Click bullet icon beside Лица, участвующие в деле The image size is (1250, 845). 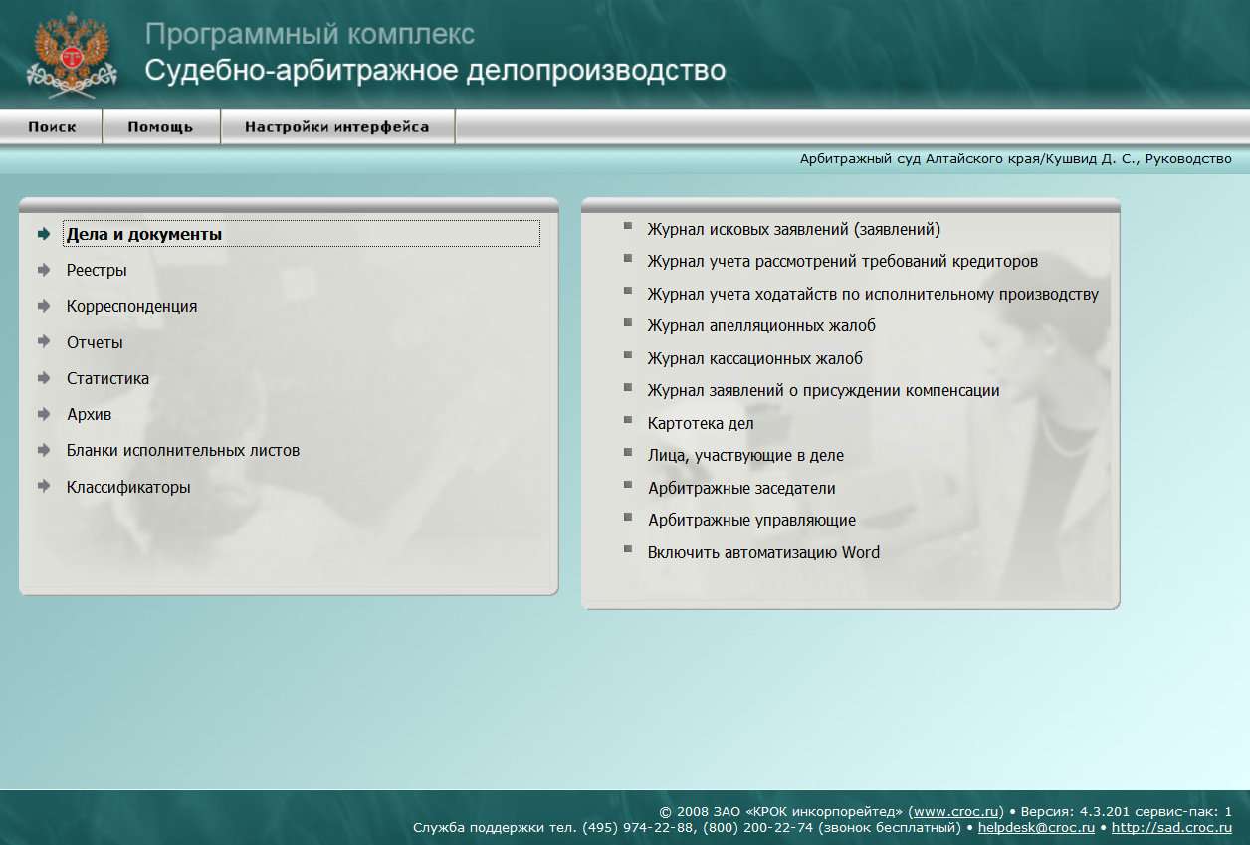(628, 452)
